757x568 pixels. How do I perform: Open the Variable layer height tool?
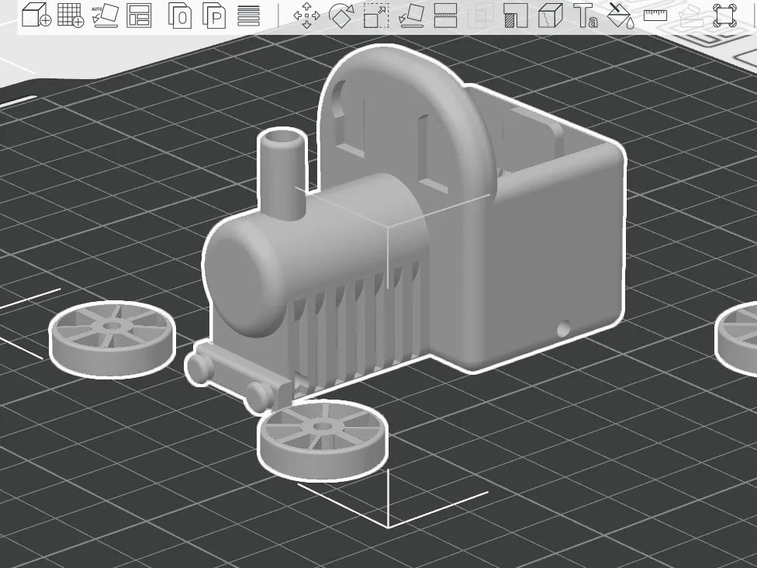tap(249, 16)
